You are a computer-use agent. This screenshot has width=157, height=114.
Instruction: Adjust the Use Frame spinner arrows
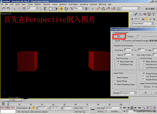(132, 50)
